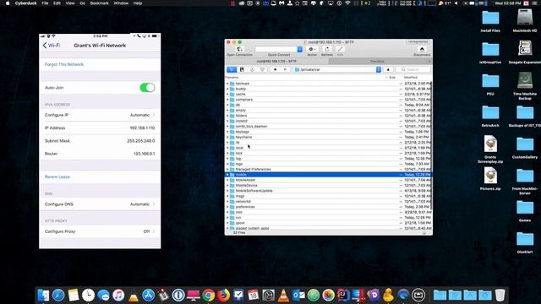Image resolution: width=541 pixels, height=304 pixels.
Task: Open the Go menu
Action: (x=83, y=3)
